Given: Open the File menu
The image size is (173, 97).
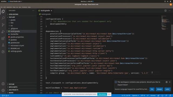Looking at the screenshot, I should [x=1, y=7].
